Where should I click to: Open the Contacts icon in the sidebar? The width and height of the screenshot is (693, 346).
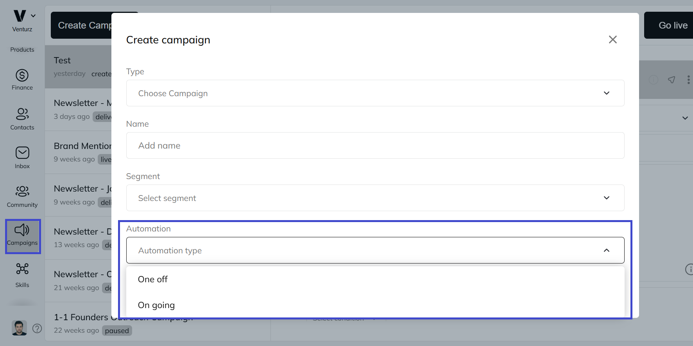tap(22, 114)
